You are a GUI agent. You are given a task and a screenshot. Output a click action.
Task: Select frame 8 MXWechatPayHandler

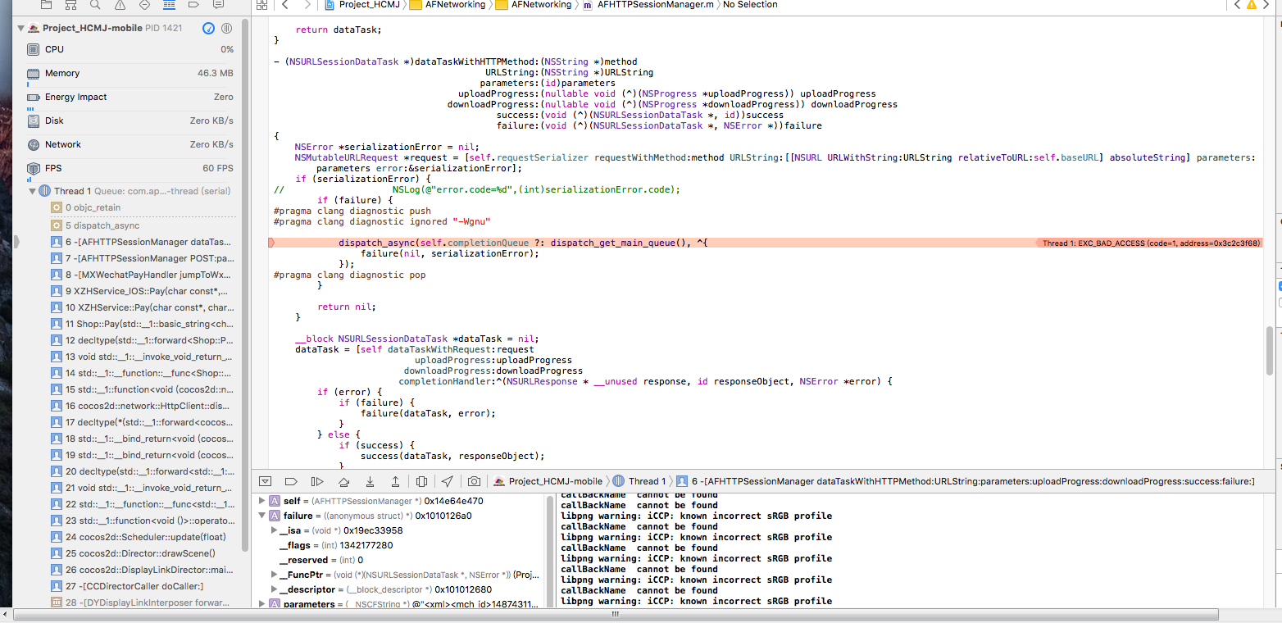(x=143, y=275)
